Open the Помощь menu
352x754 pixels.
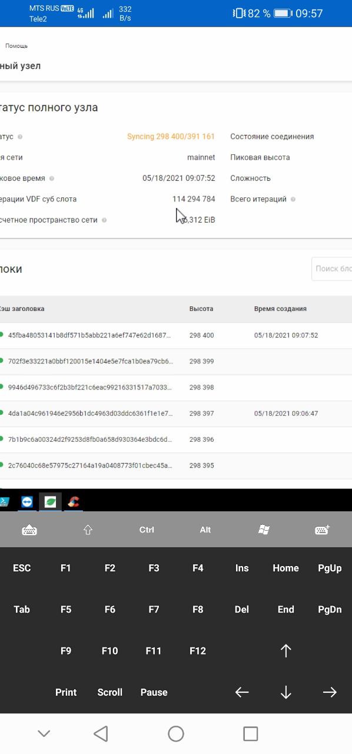click(x=16, y=46)
